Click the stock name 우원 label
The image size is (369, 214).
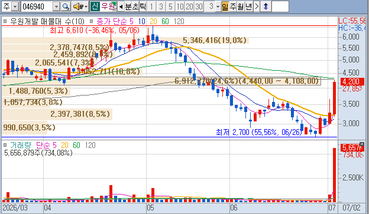108,6
